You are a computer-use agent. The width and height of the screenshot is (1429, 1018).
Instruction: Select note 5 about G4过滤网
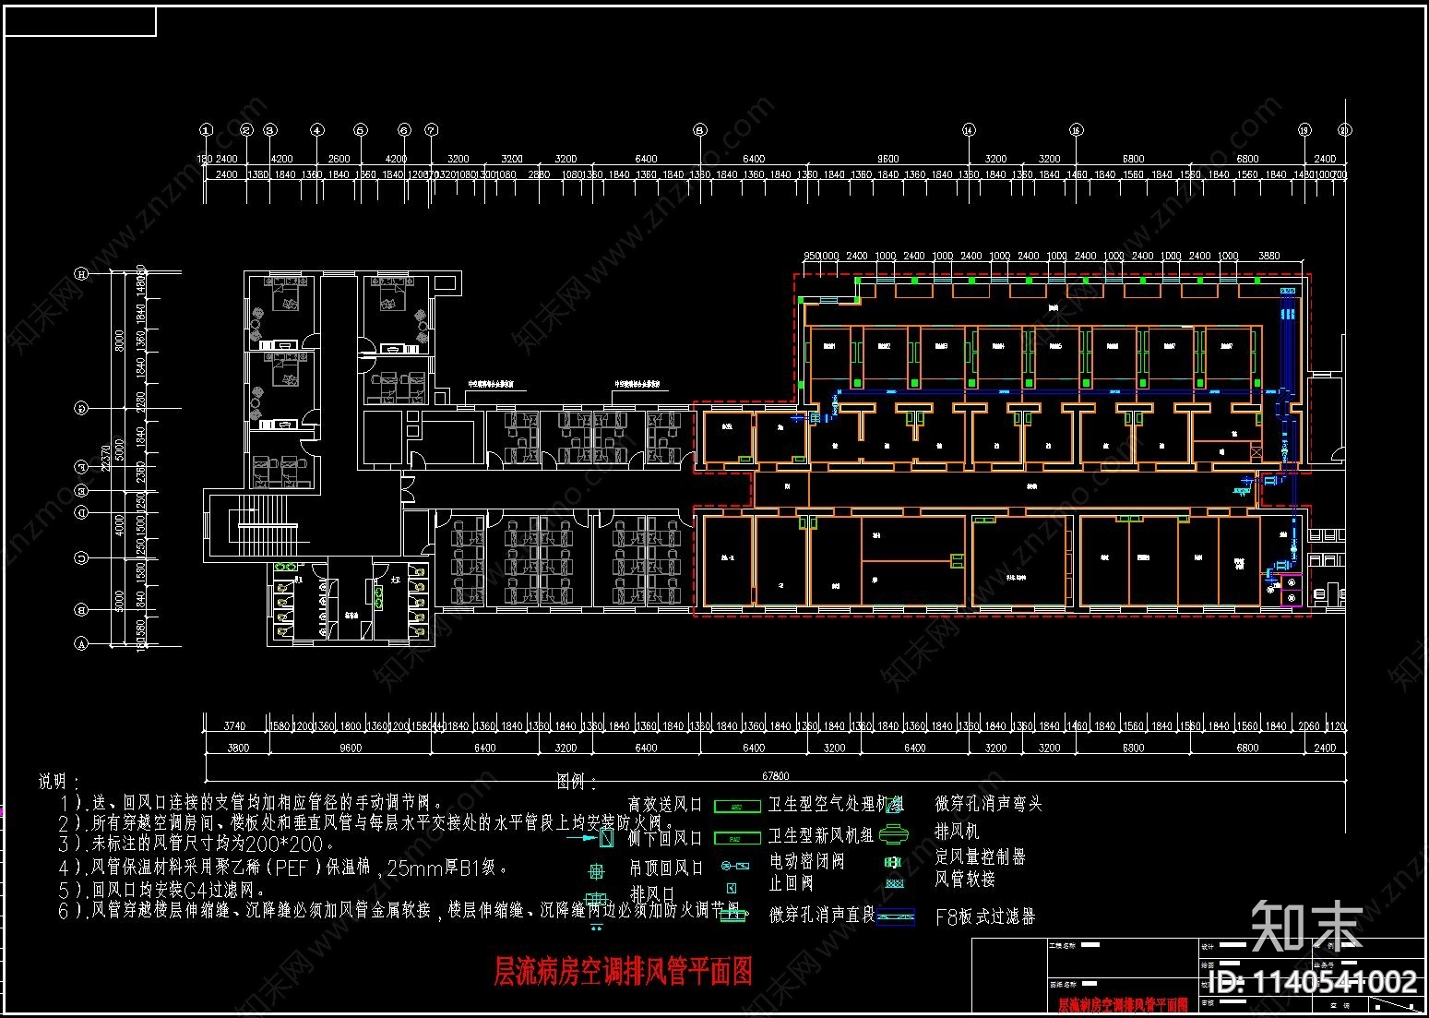[162, 891]
